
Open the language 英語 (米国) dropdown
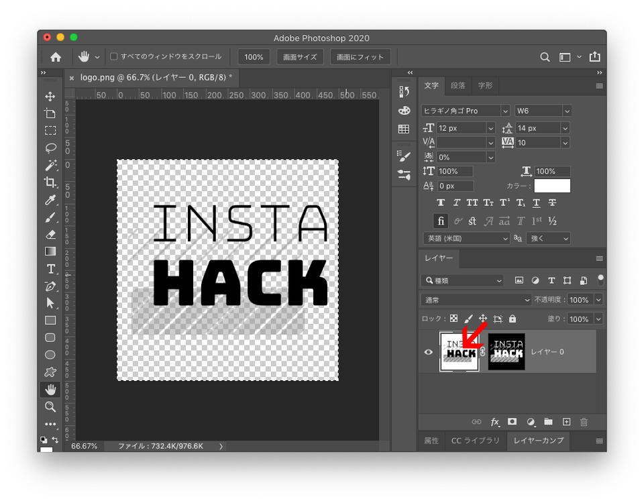(x=466, y=238)
